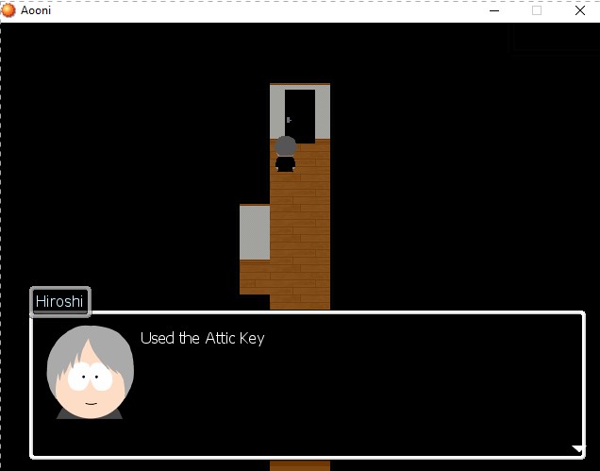The width and height of the screenshot is (600, 471).
Task: Minimize the Aooni game window
Action: pyautogui.click(x=494, y=10)
